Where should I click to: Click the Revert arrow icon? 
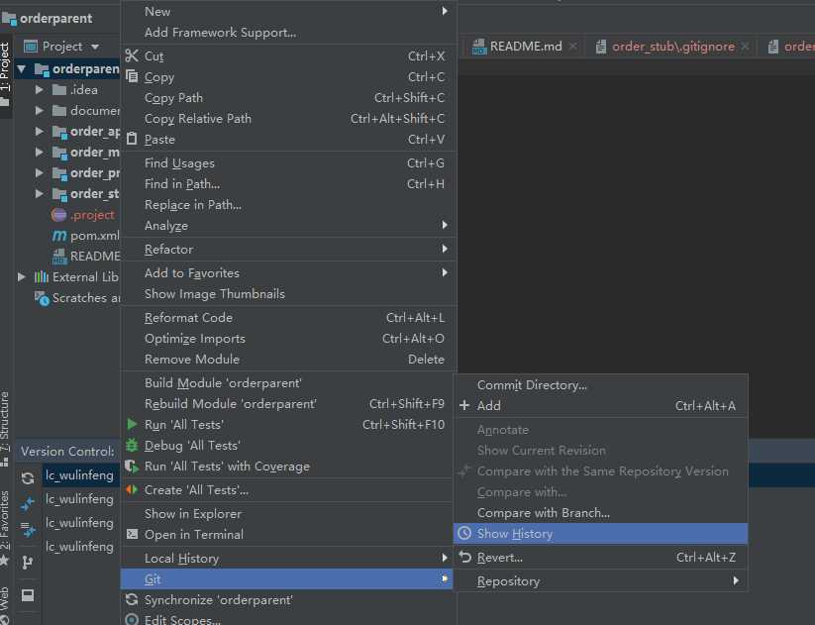[x=464, y=557]
